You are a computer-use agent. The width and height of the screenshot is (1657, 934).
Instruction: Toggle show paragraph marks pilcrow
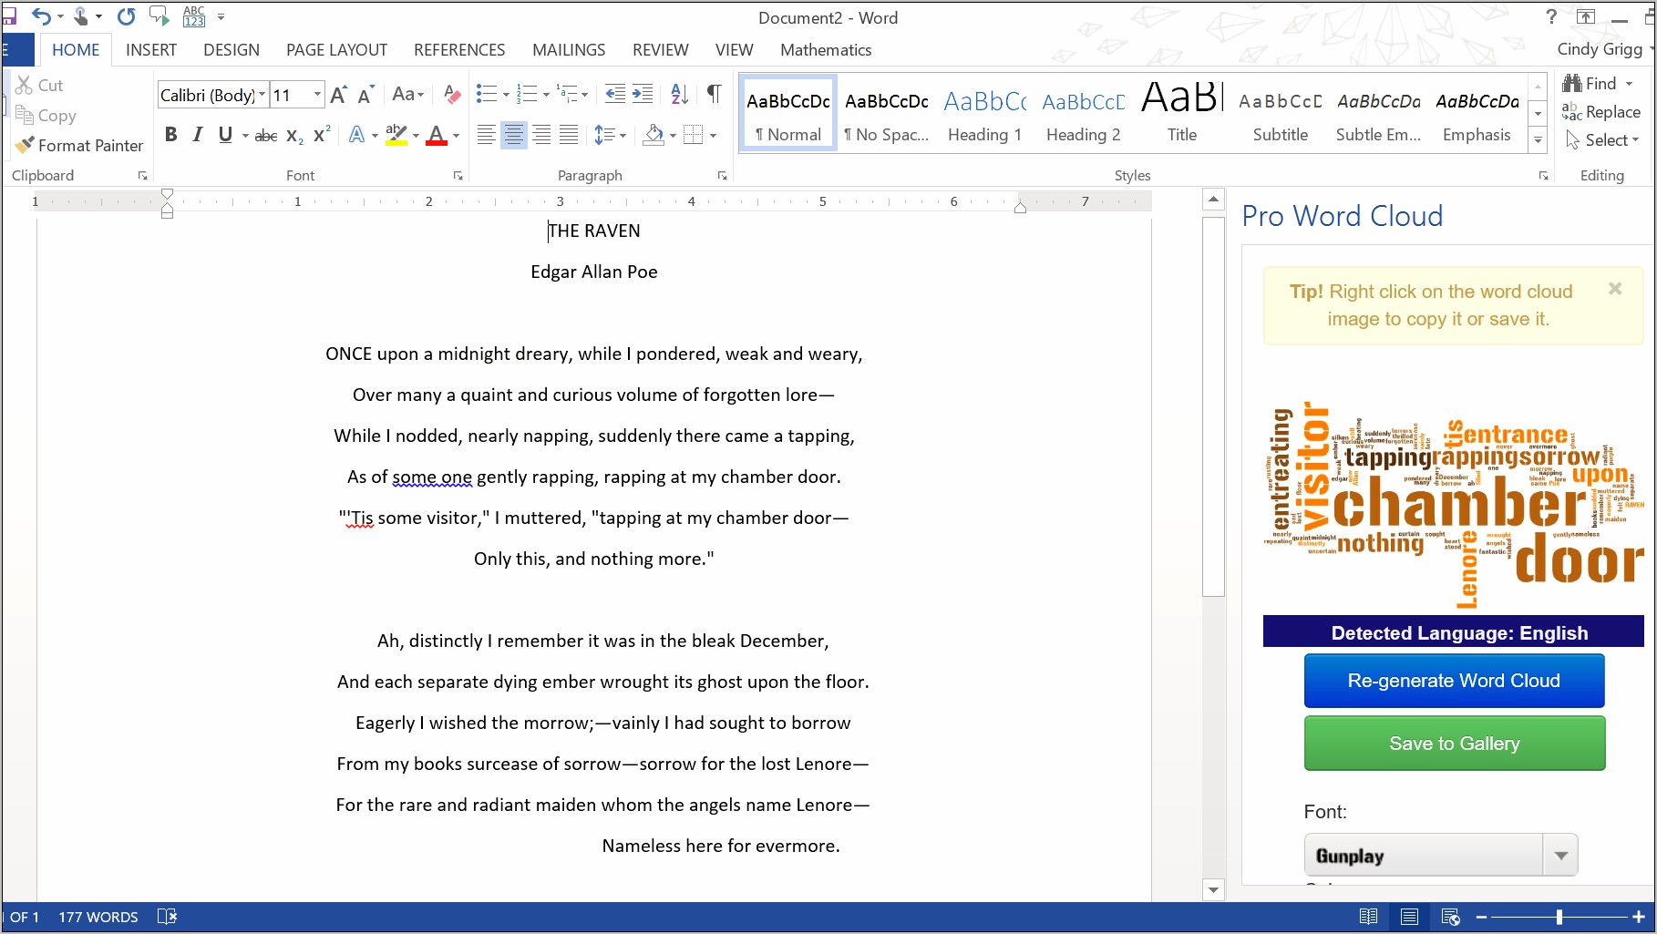click(x=714, y=94)
